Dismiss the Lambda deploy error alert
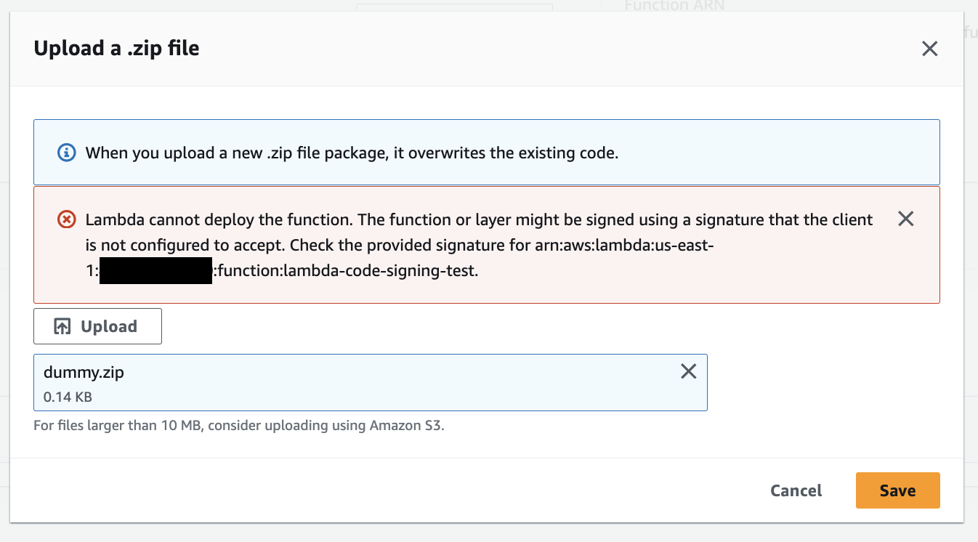 [x=905, y=218]
